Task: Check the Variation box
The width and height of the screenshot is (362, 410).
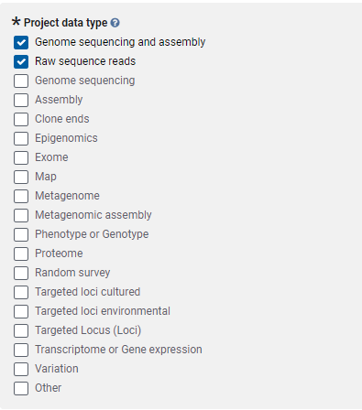Action: pyautogui.click(x=21, y=369)
